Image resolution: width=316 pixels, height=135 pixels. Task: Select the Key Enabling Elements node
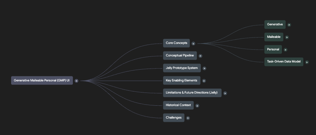coord(182,80)
